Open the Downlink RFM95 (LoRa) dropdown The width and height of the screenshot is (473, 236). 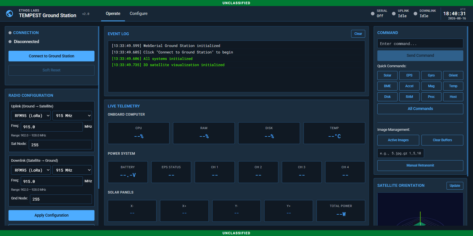pos(31,170)
